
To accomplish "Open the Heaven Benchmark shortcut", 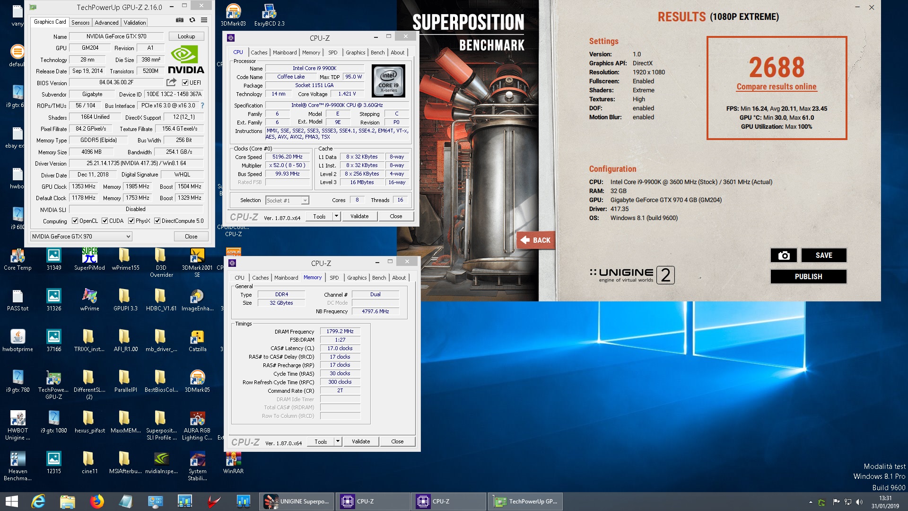I will pos(17,466).
